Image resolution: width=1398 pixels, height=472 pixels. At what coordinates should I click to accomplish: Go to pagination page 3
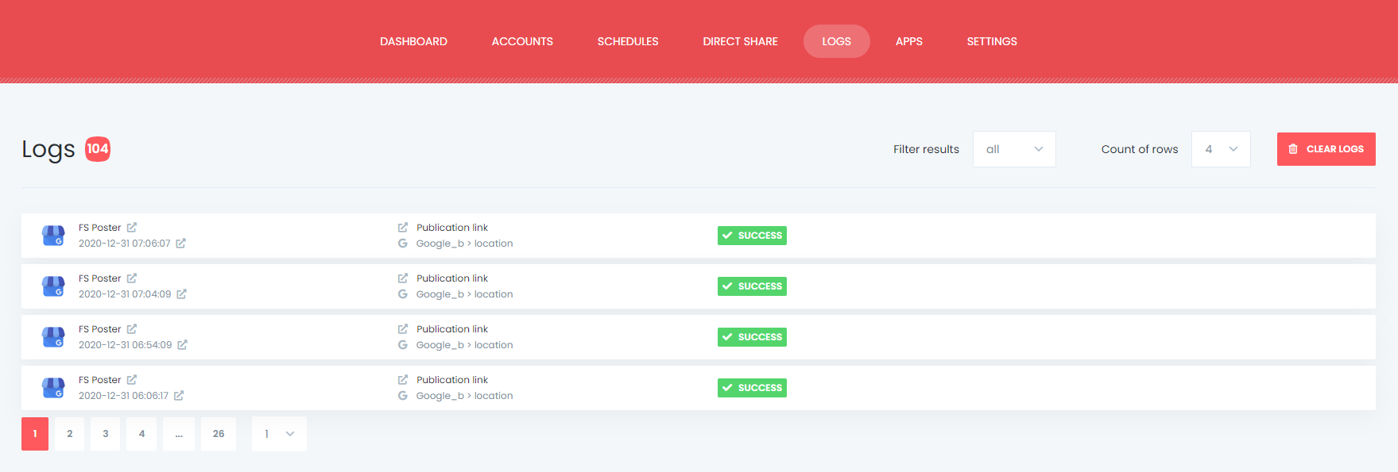pyautogui.click(x=106, y=434)
